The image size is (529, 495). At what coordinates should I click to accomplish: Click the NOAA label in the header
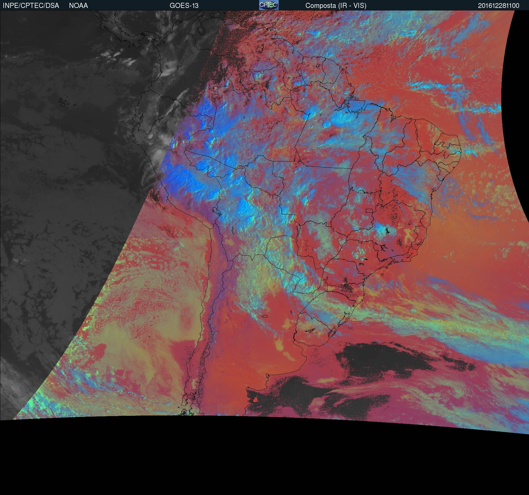pos(78,6)
